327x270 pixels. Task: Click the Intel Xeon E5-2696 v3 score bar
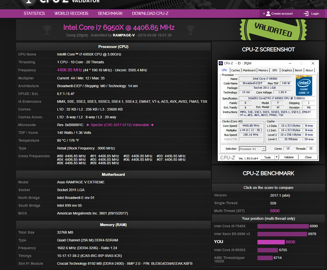coord(282,234)
